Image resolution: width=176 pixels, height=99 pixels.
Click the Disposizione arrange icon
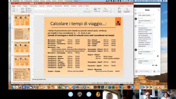click(105, 9)
